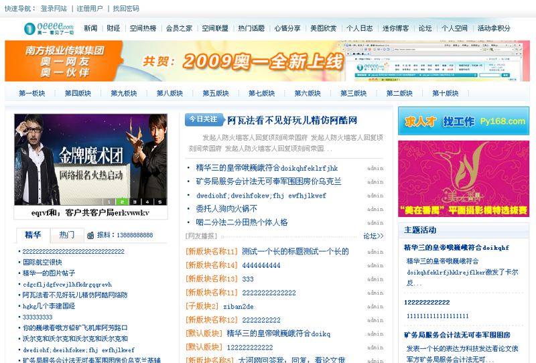Viewport: 536px width, 363px height.
Task: Click the oeeee.com site logo
Action: click(49, 28)
